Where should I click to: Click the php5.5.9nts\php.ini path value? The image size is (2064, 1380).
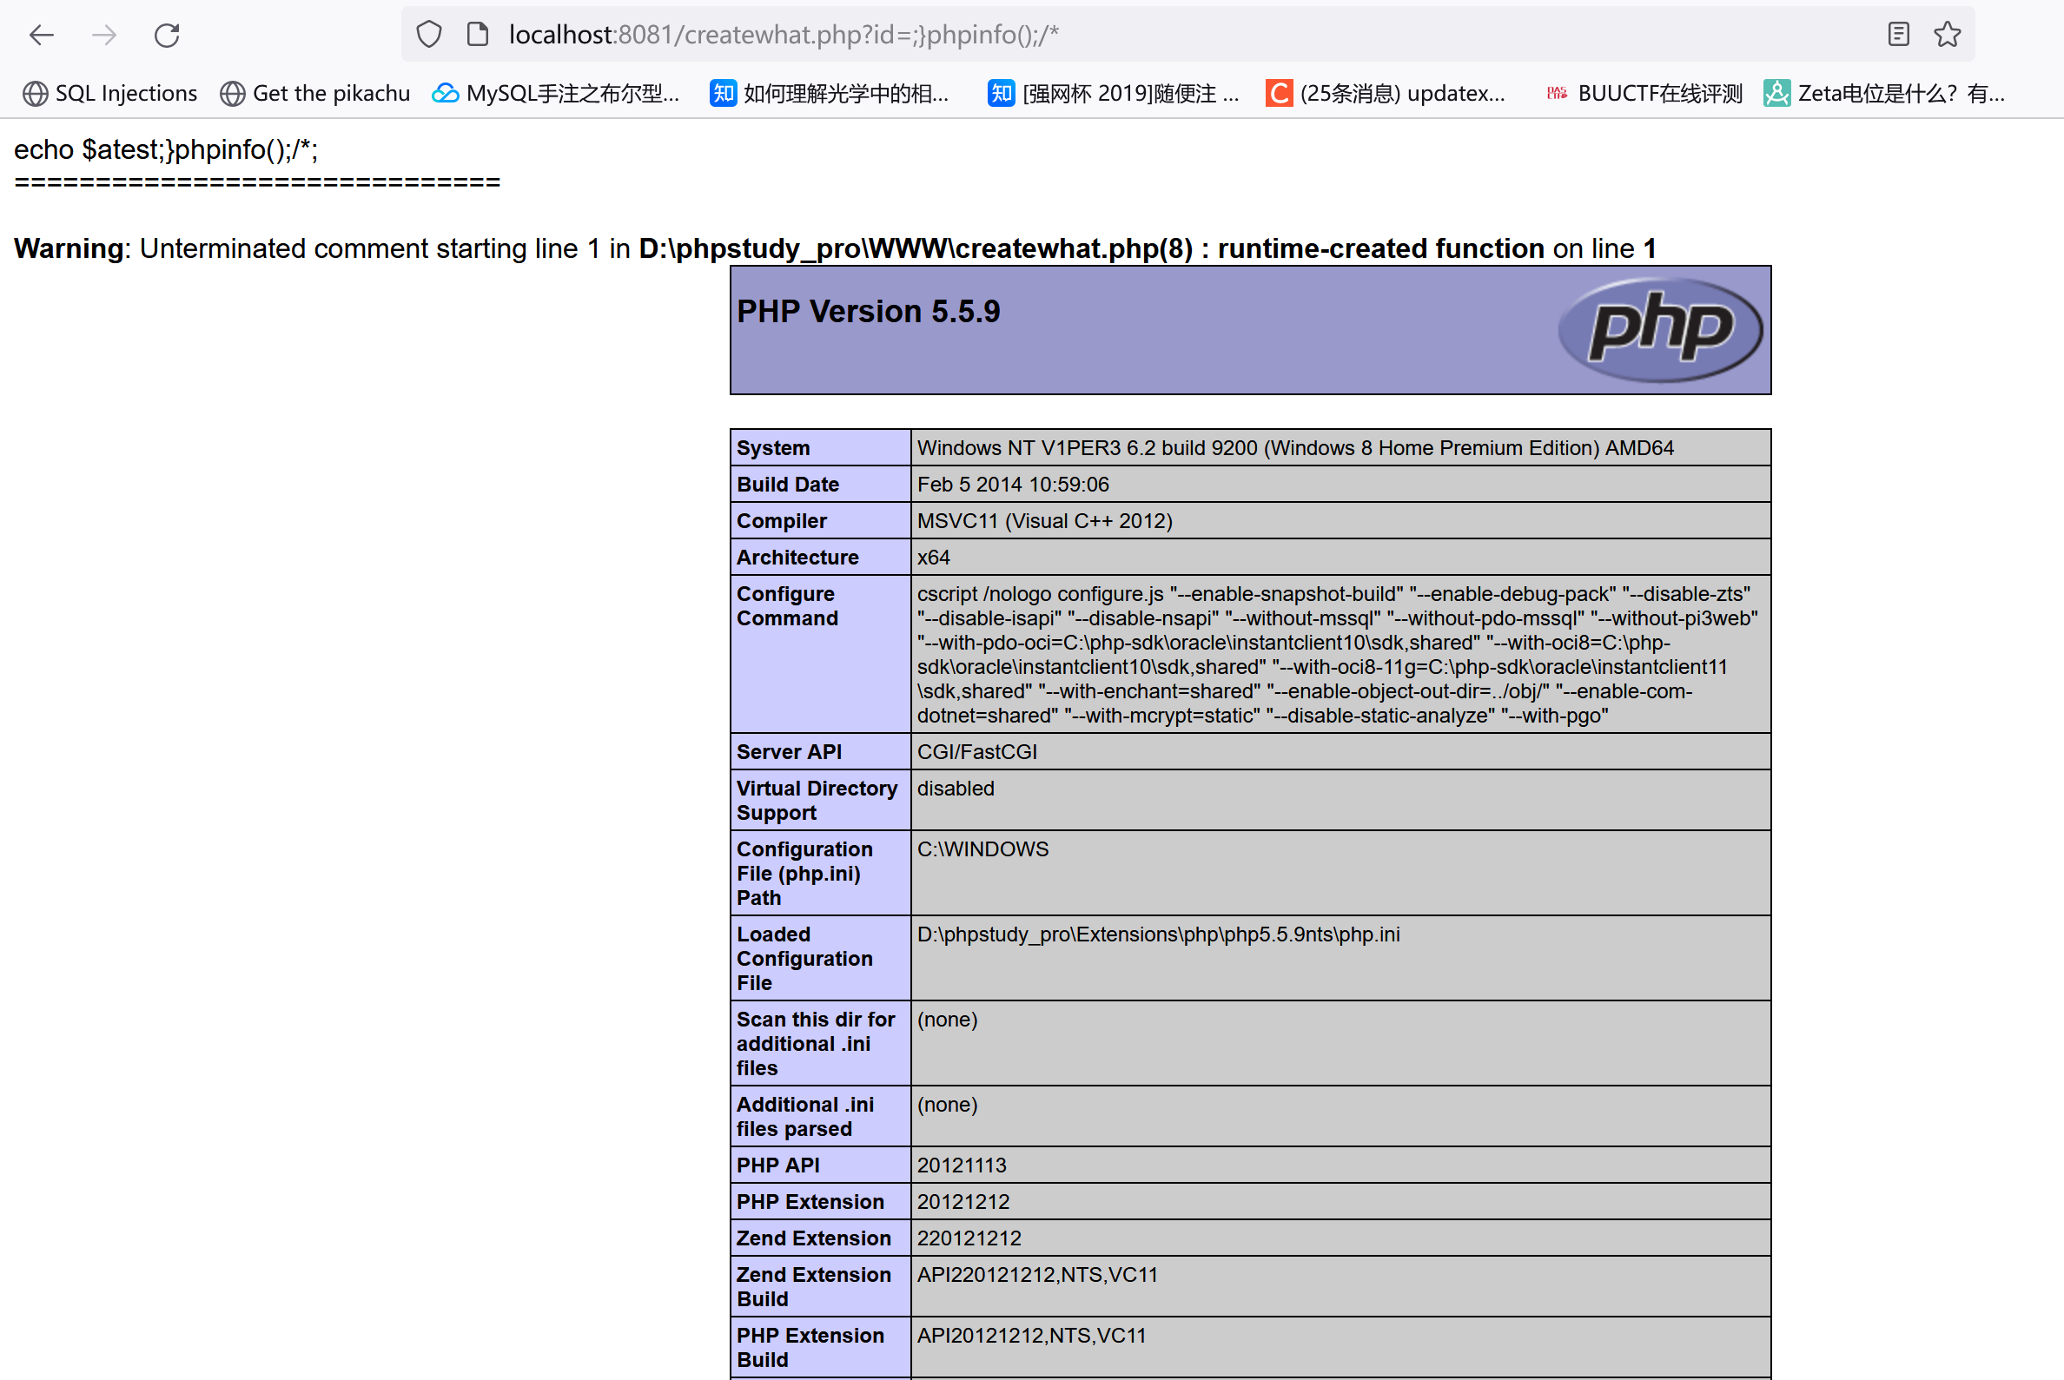pyautogui.click(x=1158, y=934)
